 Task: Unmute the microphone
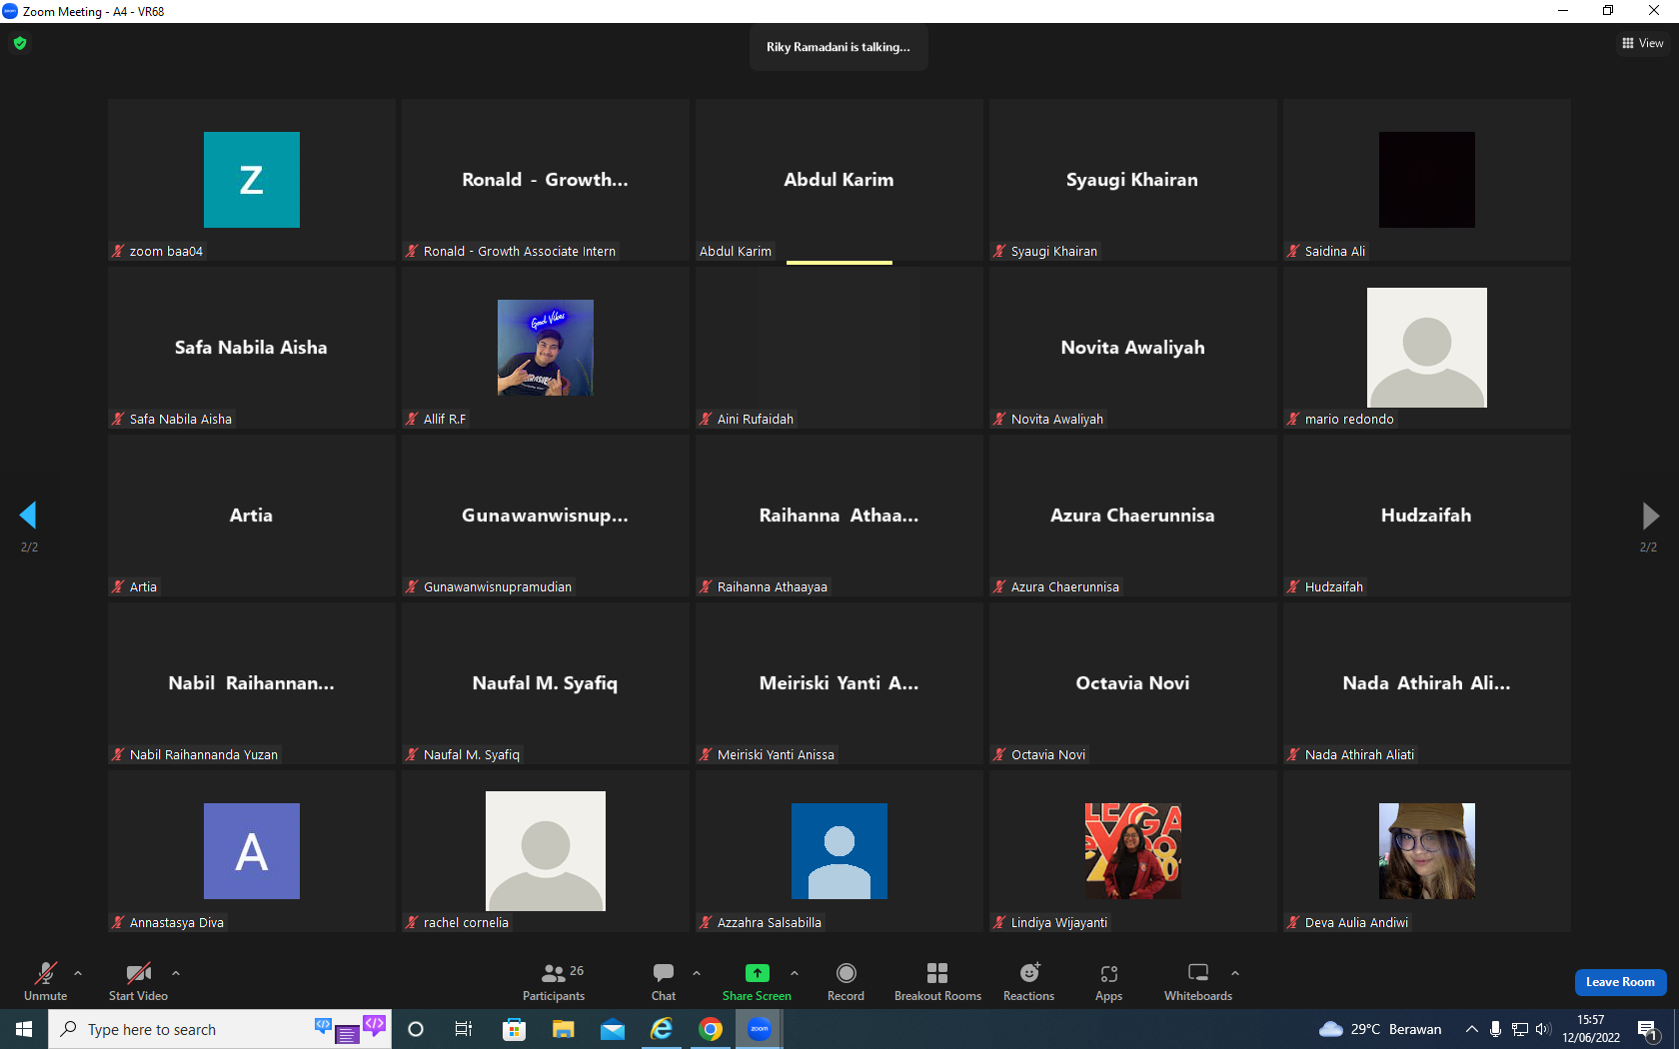45,982
